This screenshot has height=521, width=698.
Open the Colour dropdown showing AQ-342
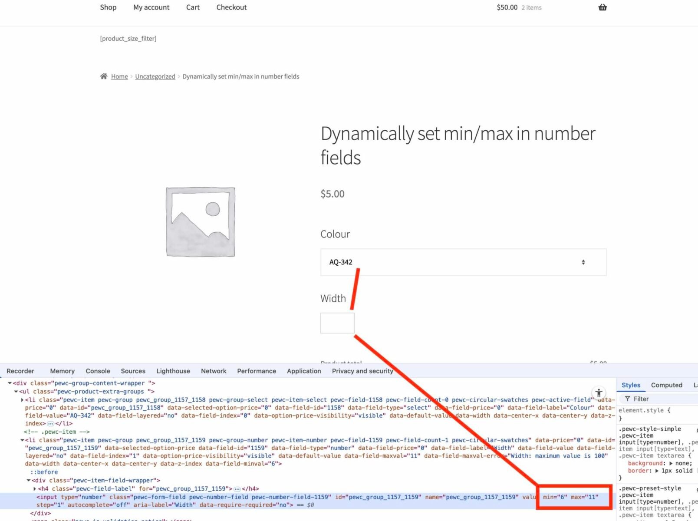[x=463, y=262]
